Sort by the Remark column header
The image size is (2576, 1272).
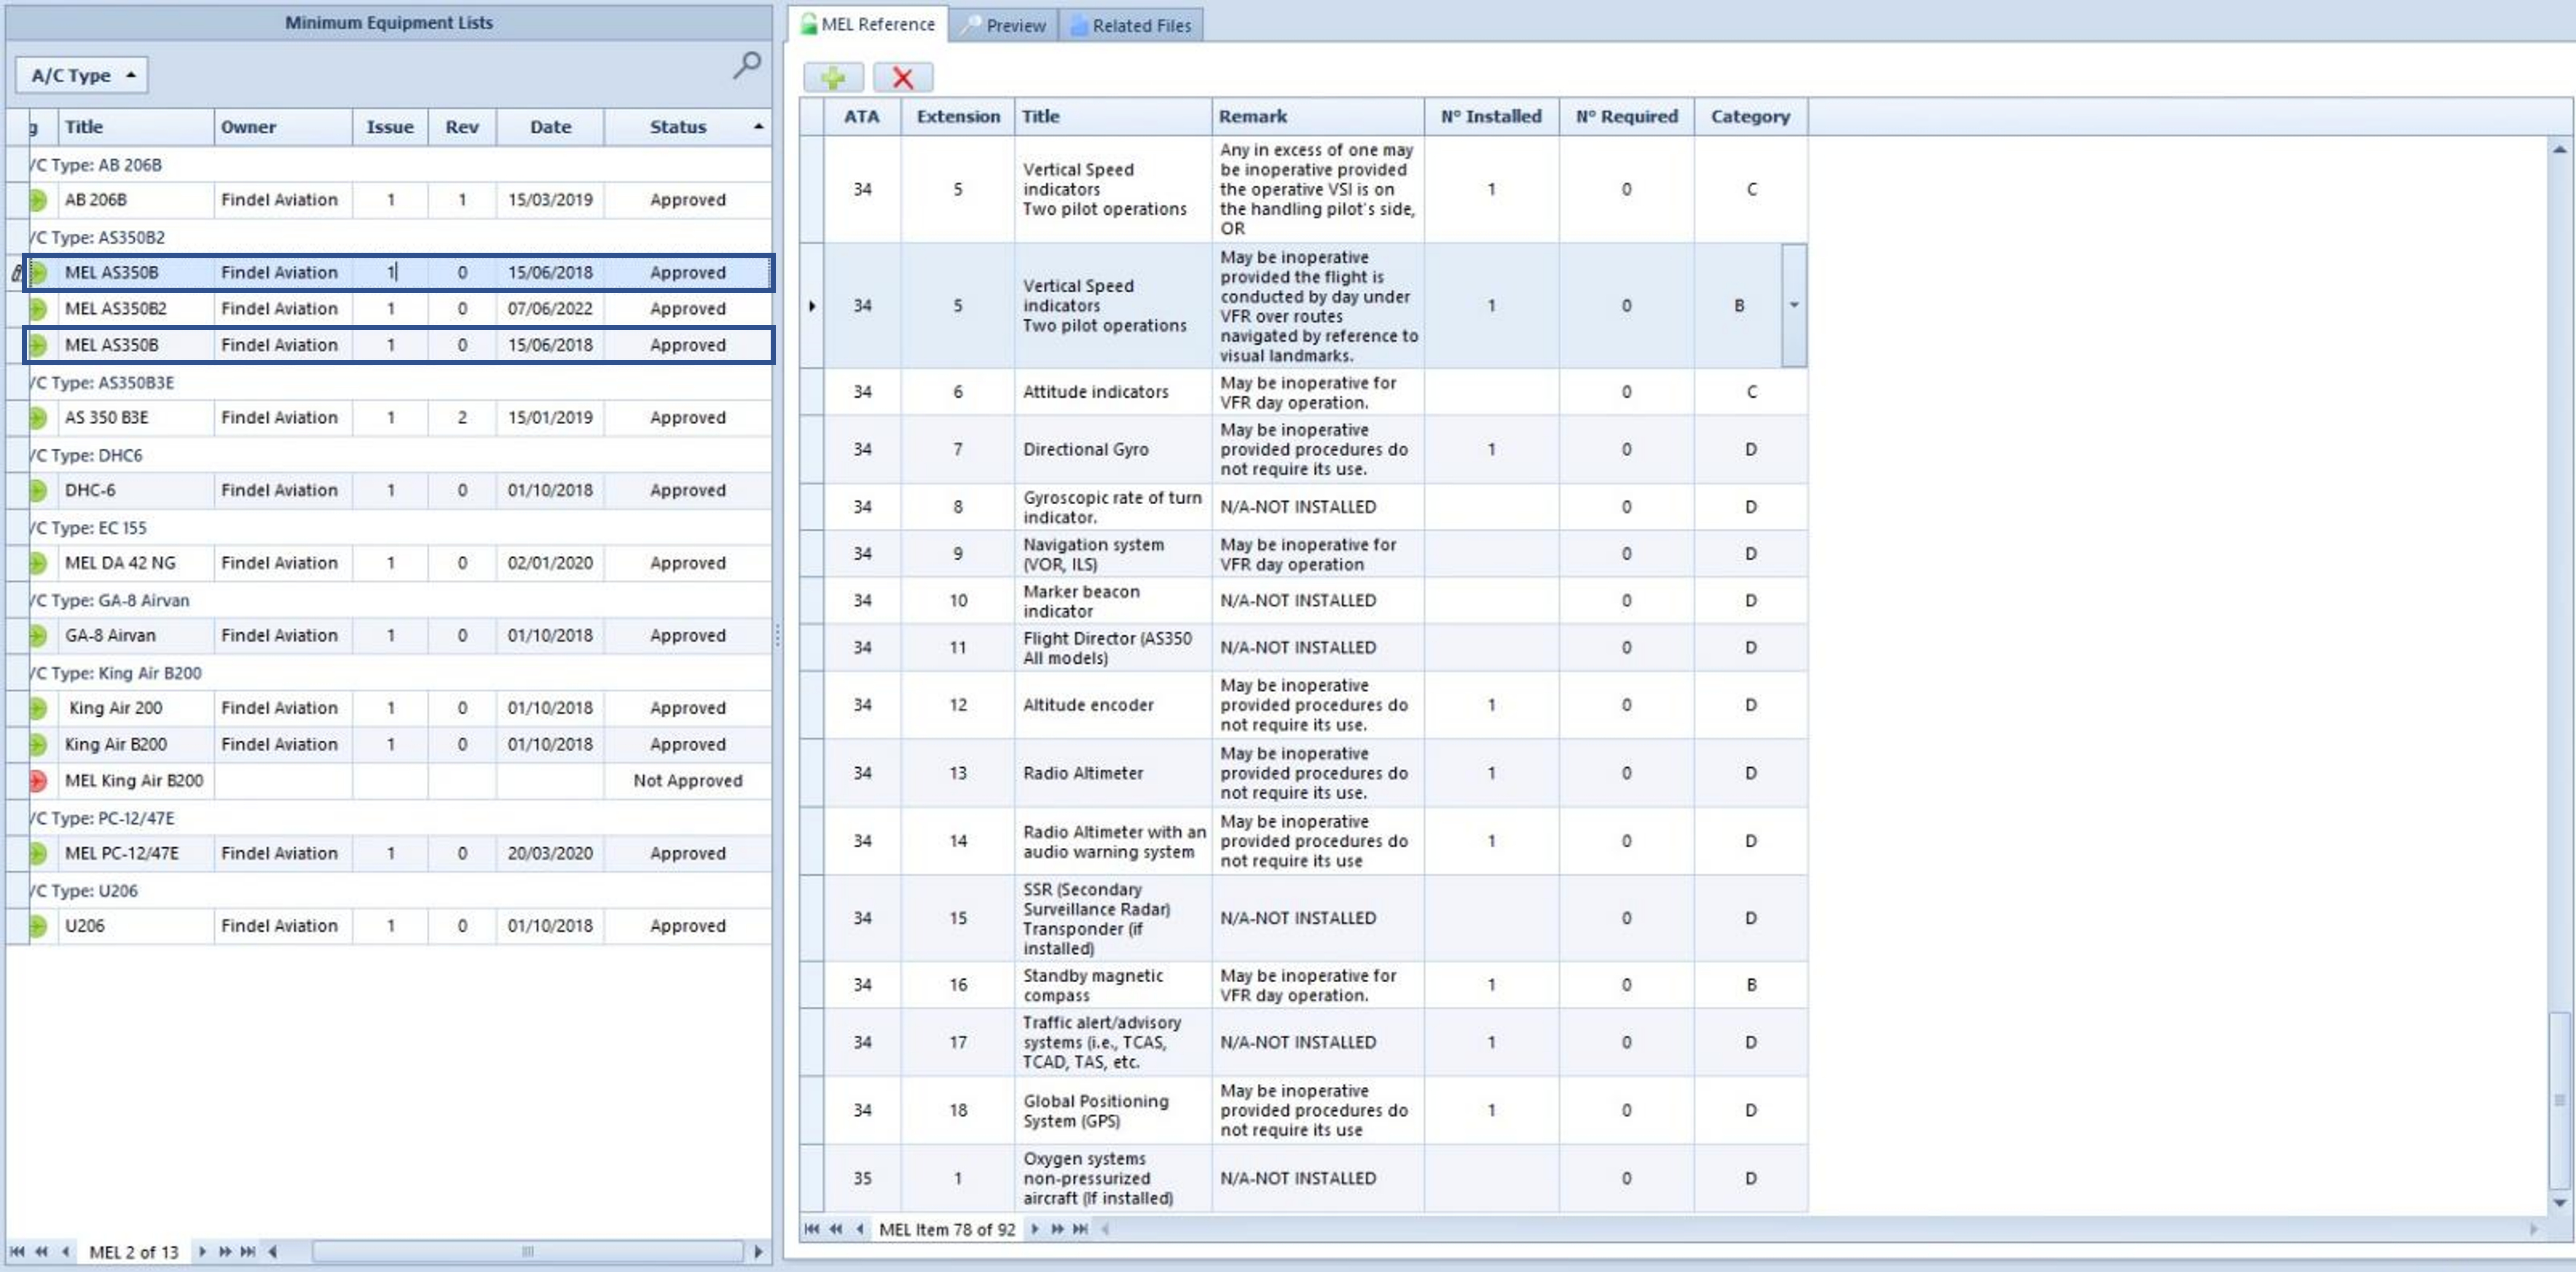tap(1318, 116)
